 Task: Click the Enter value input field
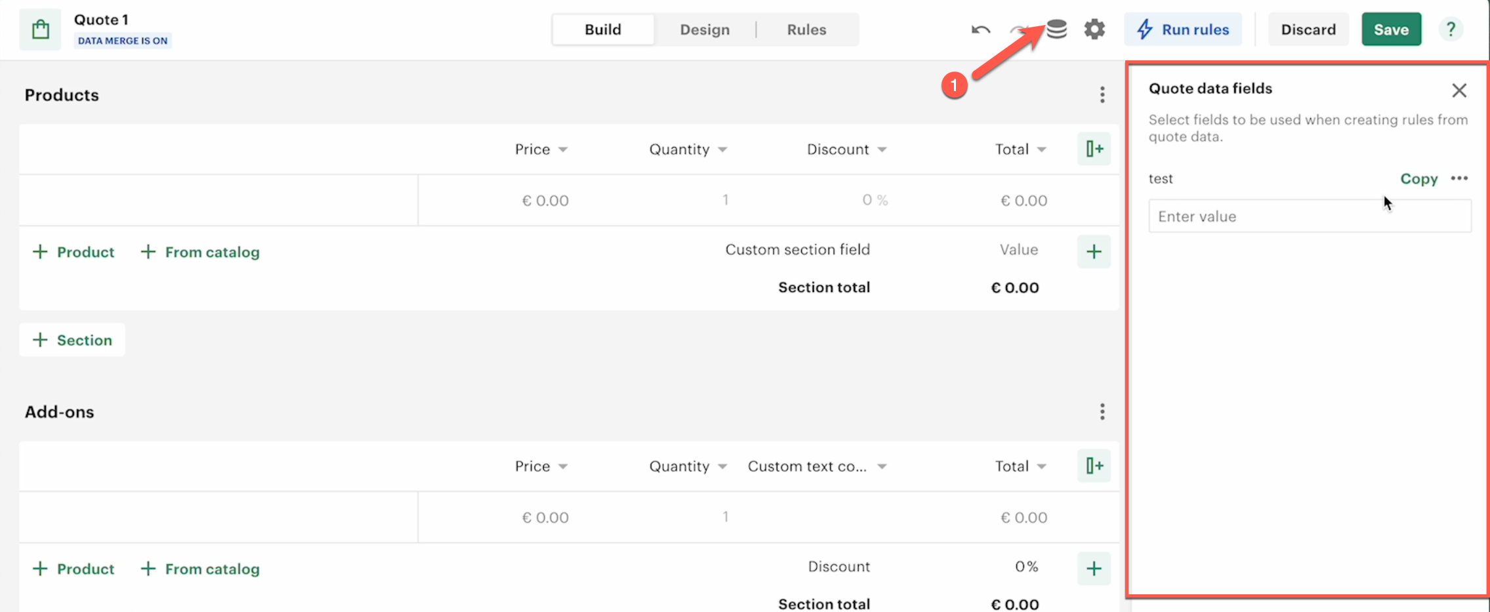(1310, 216)
